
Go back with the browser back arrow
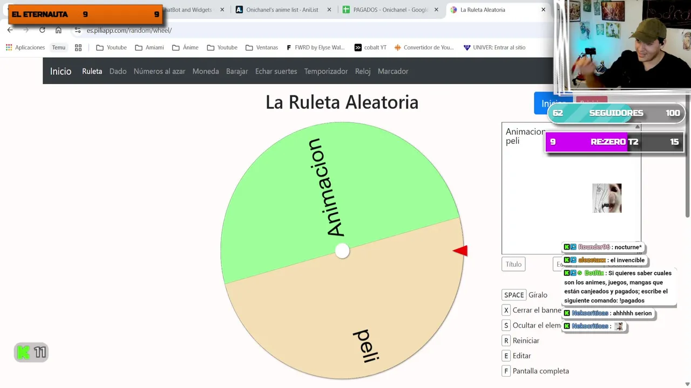tap(10, 30)
